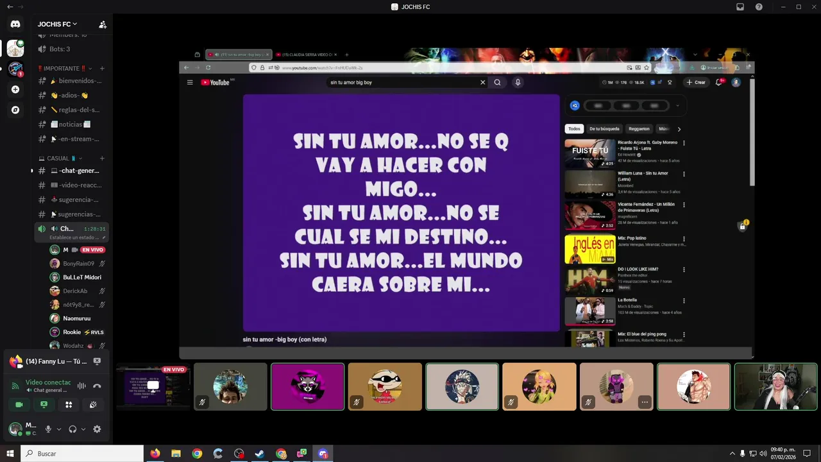Switch to the CLAUDIA SIERRA VIDEO browser tab
The image size is (821, 462).
[307, 55]
